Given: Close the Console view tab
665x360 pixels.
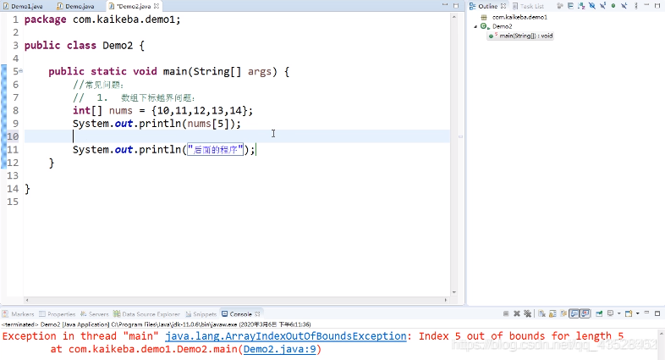Looking at the screenshot, I should 257,314.
